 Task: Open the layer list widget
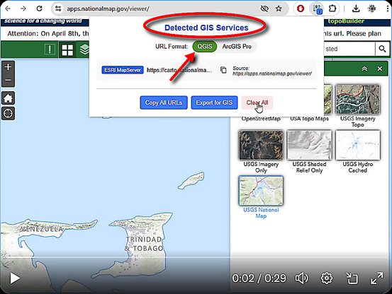[84, 49]
